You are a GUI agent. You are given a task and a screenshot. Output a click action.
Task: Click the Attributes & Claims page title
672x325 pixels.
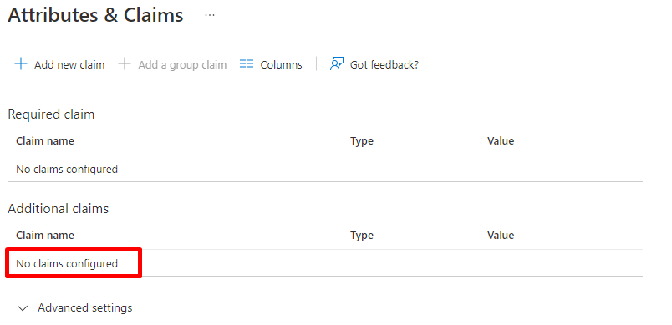tap(95, 15)
